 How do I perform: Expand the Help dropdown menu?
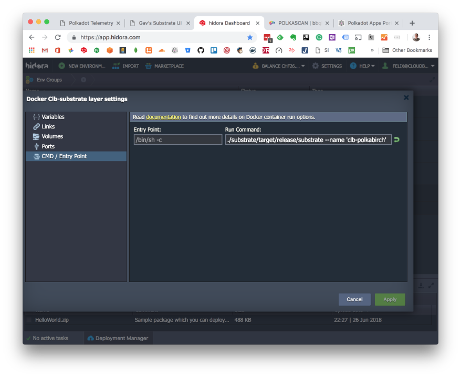(362, 66)
